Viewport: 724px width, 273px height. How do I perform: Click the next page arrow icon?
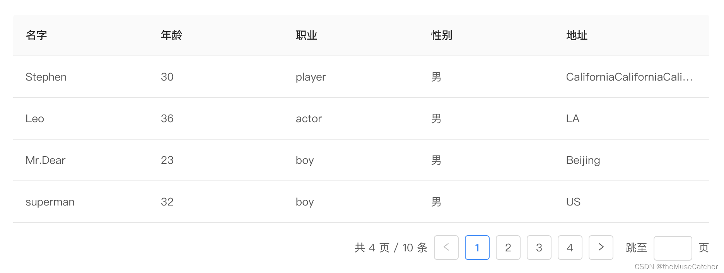click(x=601, y=248)
